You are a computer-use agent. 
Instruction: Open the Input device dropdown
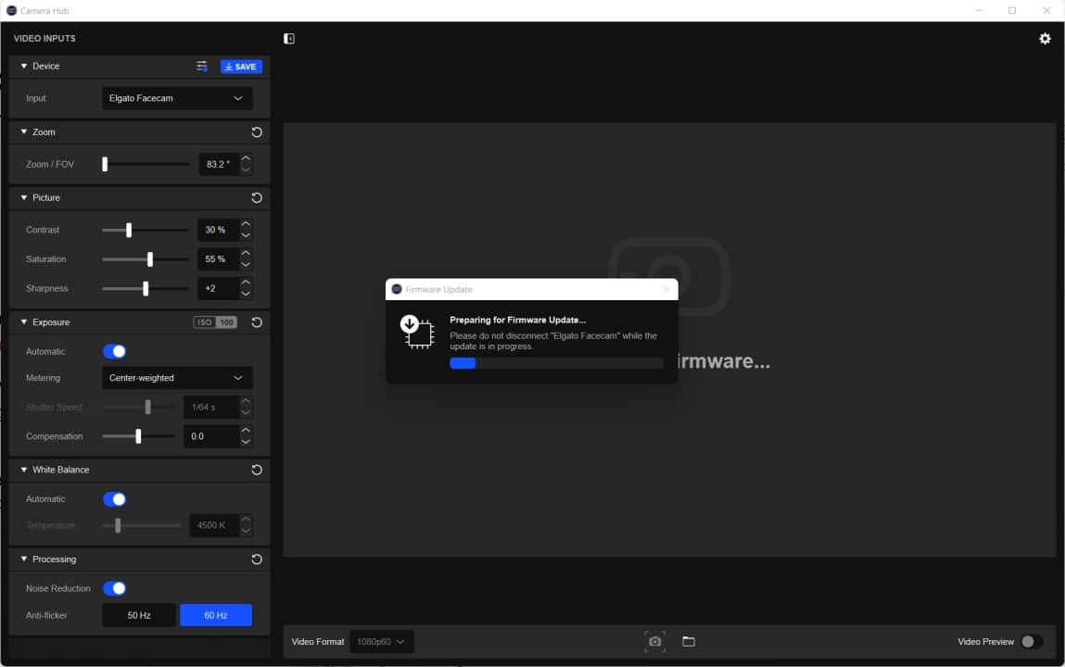(176, 98)
